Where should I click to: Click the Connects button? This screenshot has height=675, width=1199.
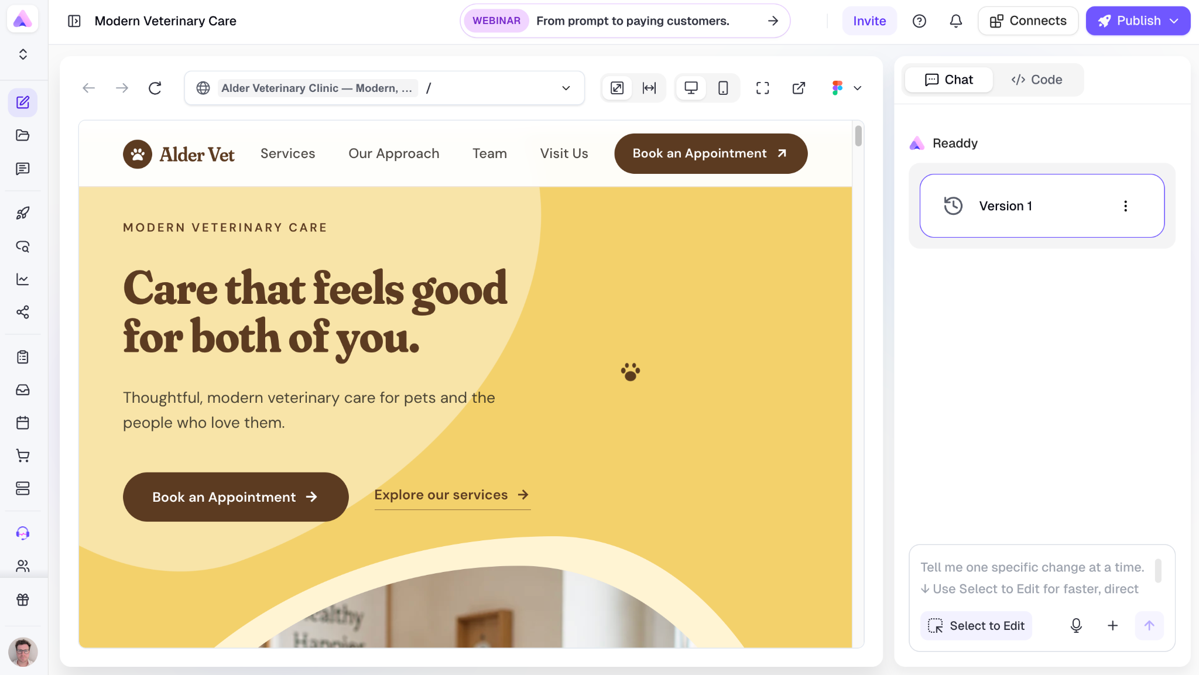[x=1028, y=21]
